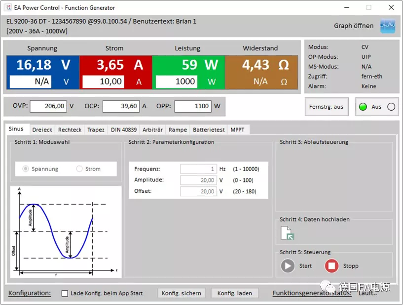The width and height of the screenshot is (403, 305).
Task: Select the Aus output radio button
Action: pos(391,107)
